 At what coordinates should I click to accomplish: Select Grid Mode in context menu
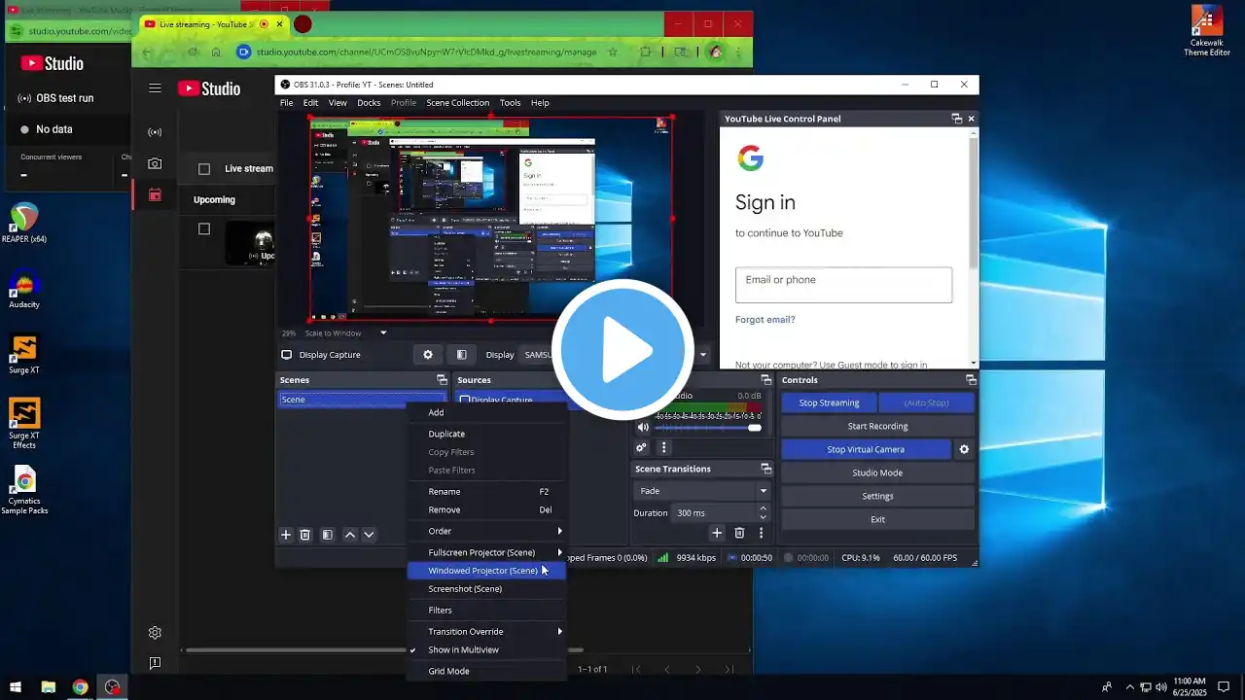(x=486, y=671)
